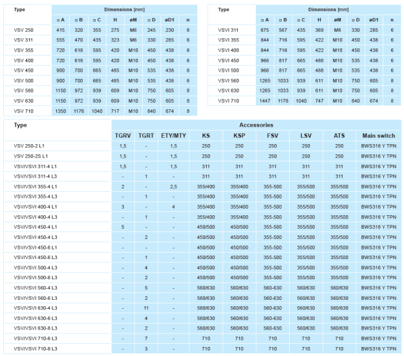This screenshot has width=404, height=356.
Task: Select the TGRV column header
Action: [x=123, y=136]
